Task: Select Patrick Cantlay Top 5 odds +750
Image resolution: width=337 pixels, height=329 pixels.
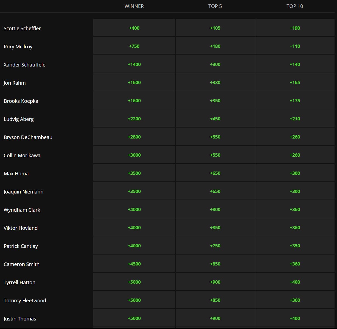Action: 215,246
